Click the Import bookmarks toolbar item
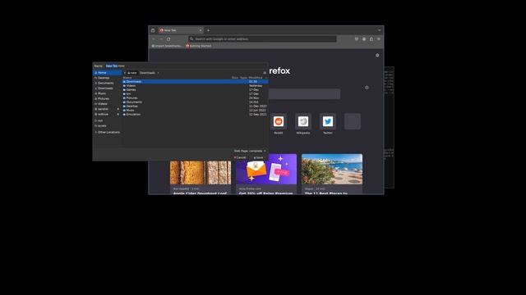The image size is (526, 295). [x=167, y=46]
